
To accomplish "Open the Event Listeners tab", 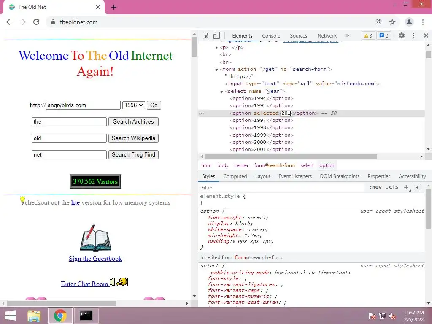I will [x=295, y=176].
